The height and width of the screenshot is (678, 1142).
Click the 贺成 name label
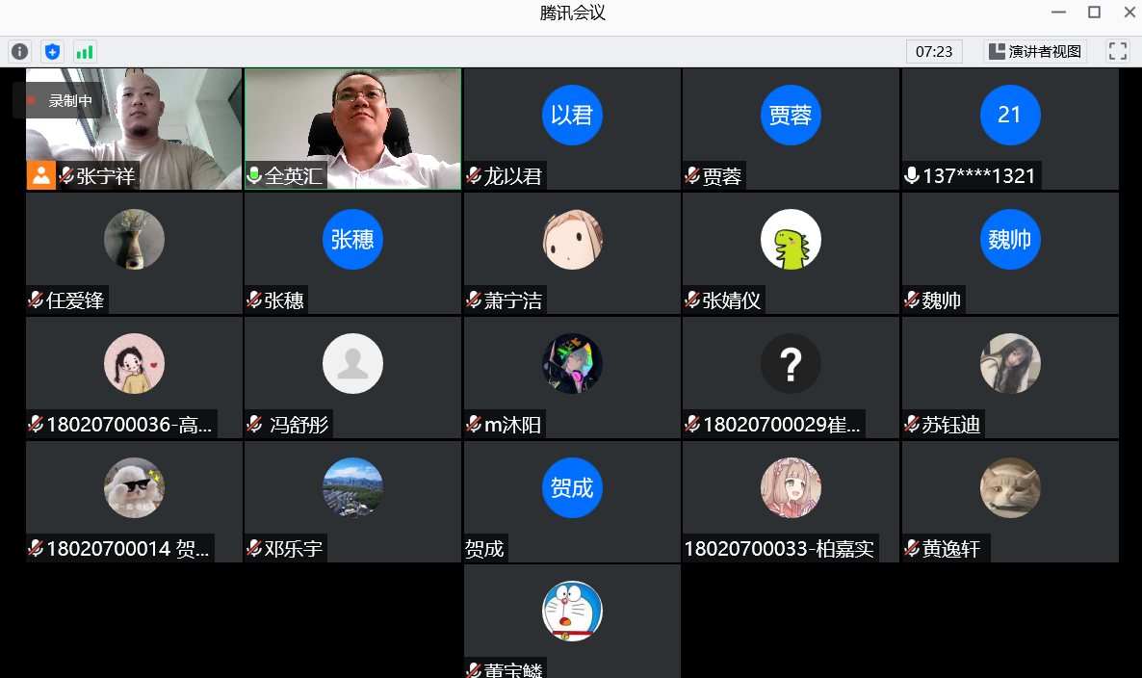click(484, 549)
